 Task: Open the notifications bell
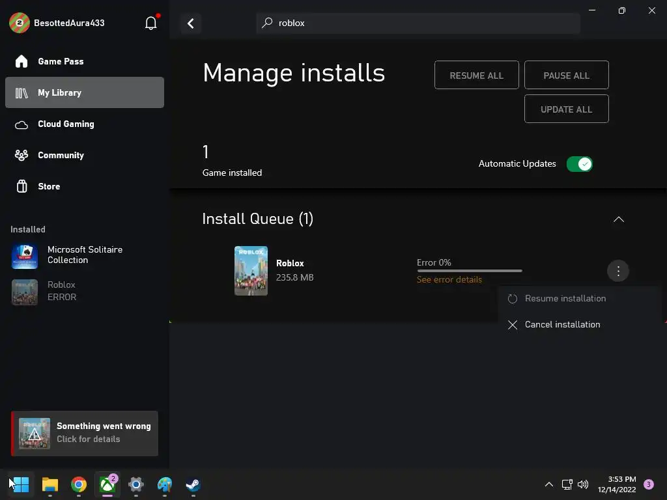(x=151, y=23)
